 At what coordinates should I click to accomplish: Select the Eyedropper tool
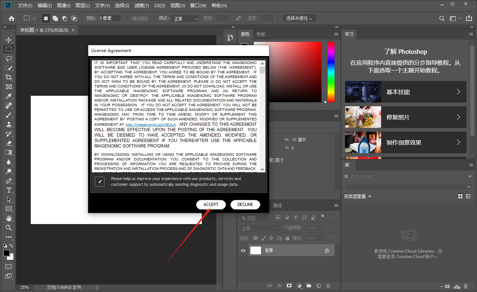[9, 96]
